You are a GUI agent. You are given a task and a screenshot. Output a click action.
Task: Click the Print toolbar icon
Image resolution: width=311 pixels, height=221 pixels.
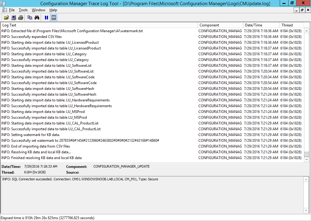click(21, 18)
